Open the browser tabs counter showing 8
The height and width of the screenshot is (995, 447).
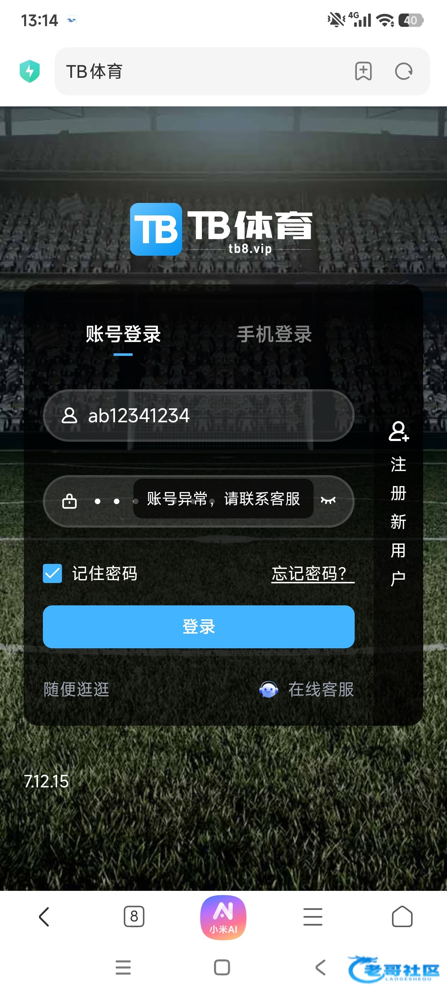tap(134, 916)
